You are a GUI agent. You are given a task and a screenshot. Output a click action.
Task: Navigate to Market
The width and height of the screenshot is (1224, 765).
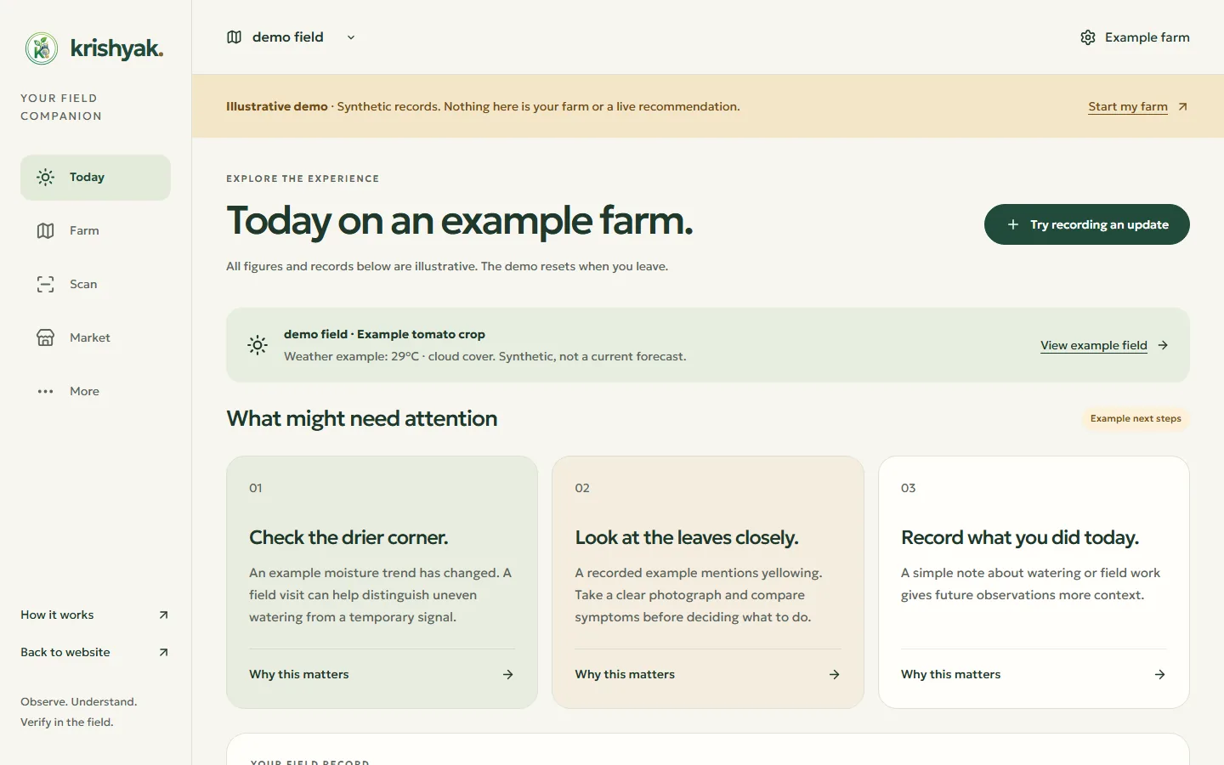[95, 337]
